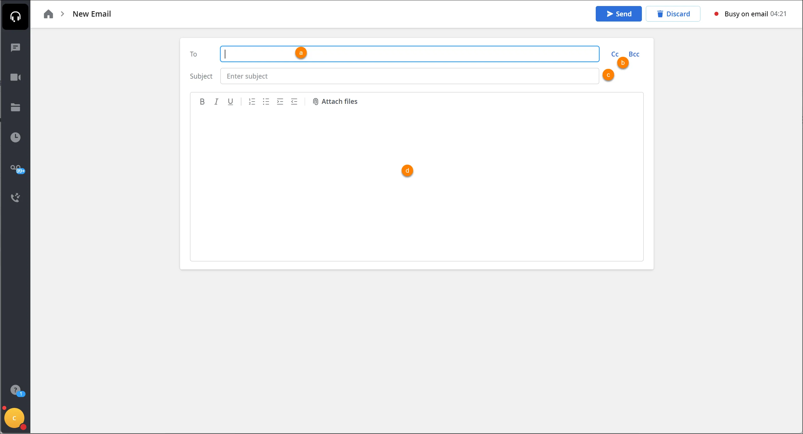Image resolution: width=803 pixels, height=434 pixels.
Task: Add a Cc recipient field
Action: pos(614,54)
